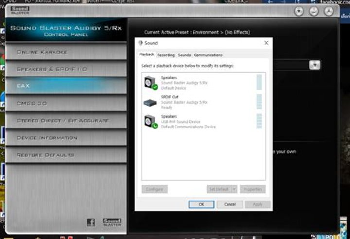Click the Apply button

(258, 204)
